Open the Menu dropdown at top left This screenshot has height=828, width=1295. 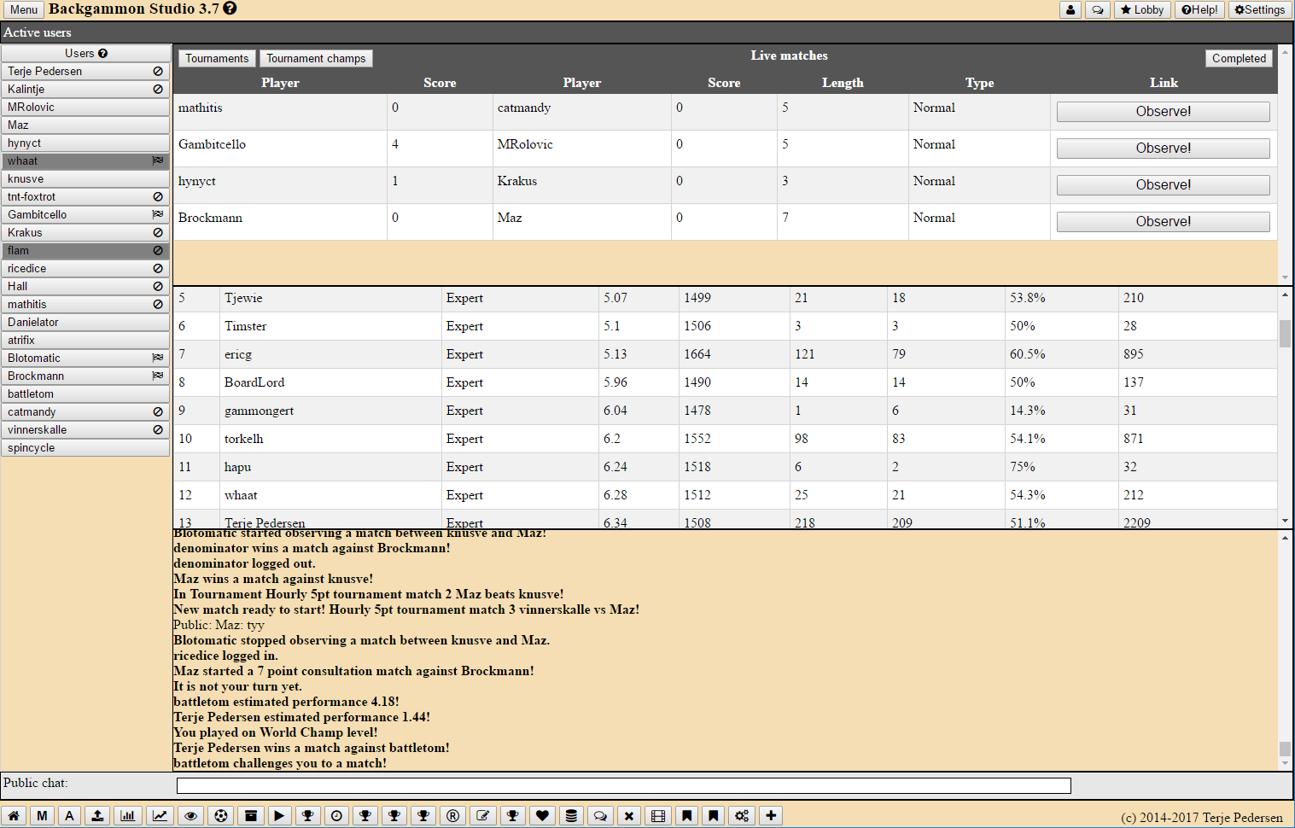24,10
